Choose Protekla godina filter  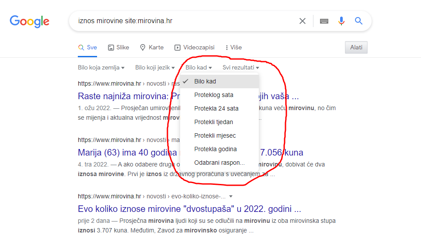219,149
